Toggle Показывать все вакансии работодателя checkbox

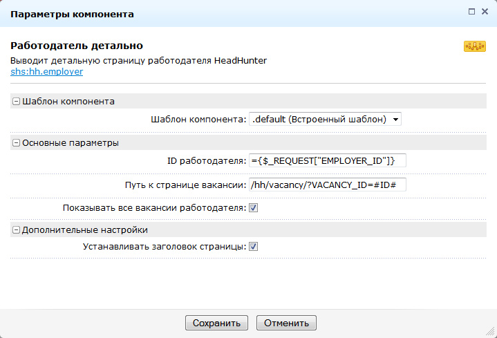[254, 207]
